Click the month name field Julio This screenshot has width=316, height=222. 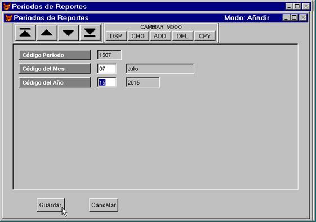(x=160, y=69)
